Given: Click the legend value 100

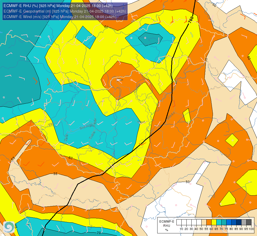Looking at the screenshot, I should [x=251, y=229].
